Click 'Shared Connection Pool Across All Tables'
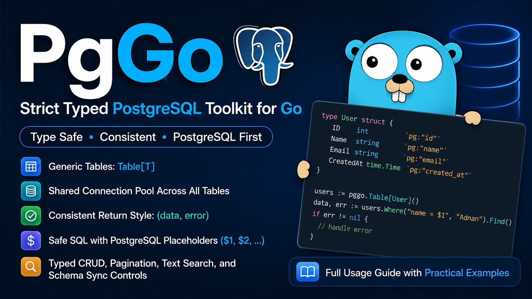This screenshot has height=299, width=532. [x=139, y=191]
